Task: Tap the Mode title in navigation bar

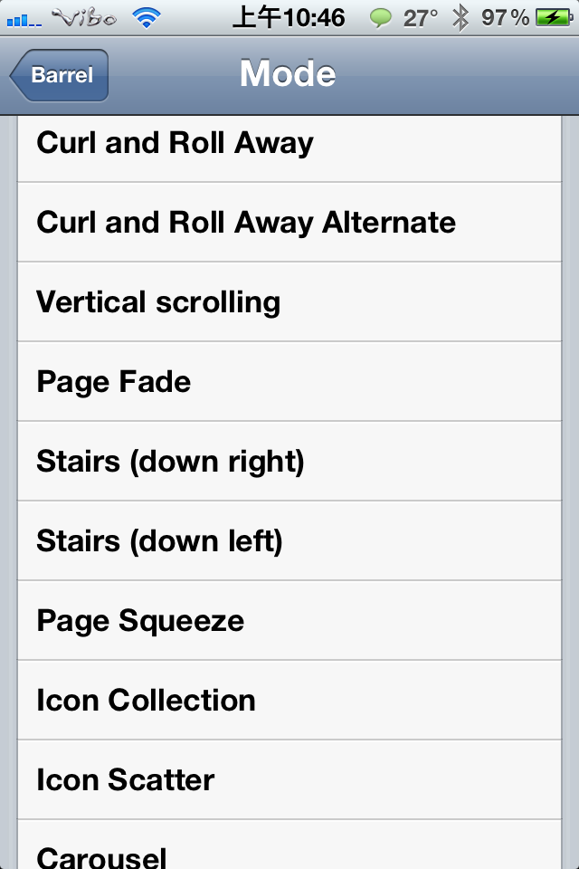Action: (288, 73)
